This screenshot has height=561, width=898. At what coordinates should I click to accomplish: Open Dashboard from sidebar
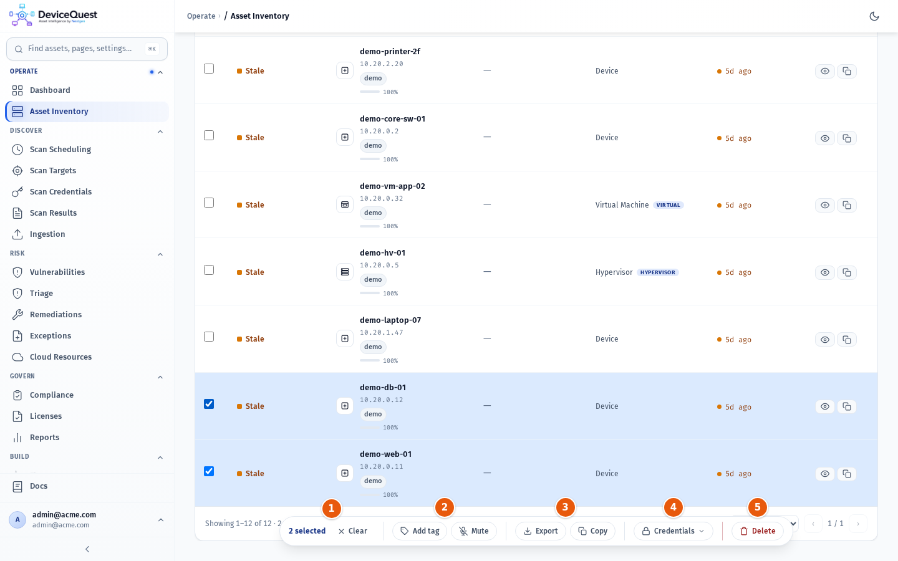[x=87, y=90]
